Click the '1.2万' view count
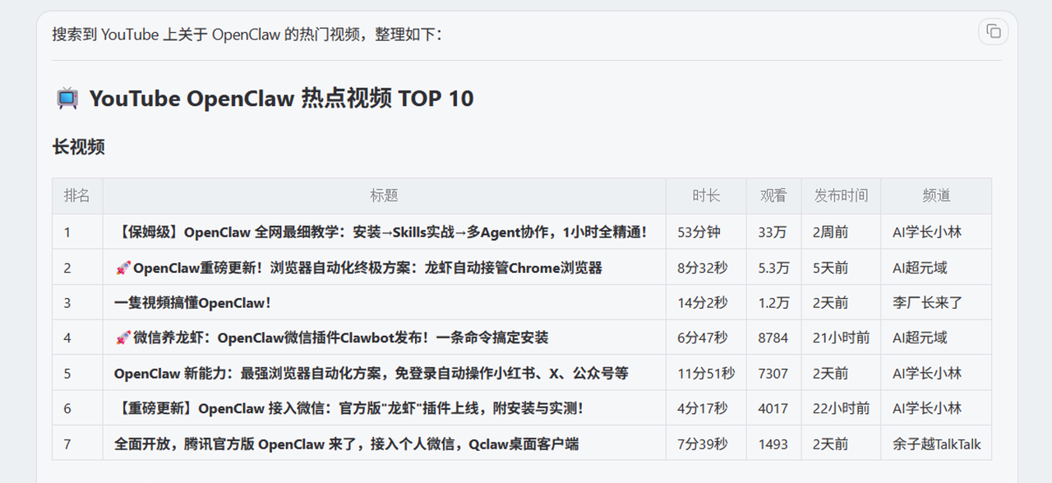The width and height of the screenshot is (1052, 483). tap(773, 303)
